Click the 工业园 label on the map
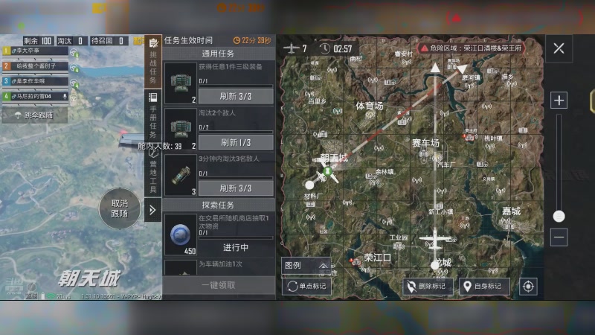This screenshot has width=595, height=335. (399, 237)
